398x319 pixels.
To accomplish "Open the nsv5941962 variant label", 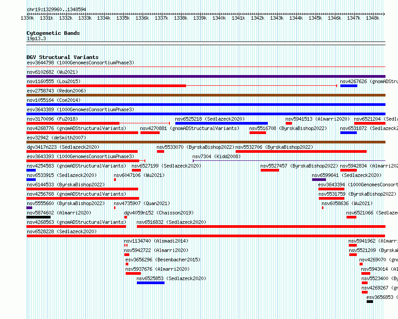I will point(373,241).
